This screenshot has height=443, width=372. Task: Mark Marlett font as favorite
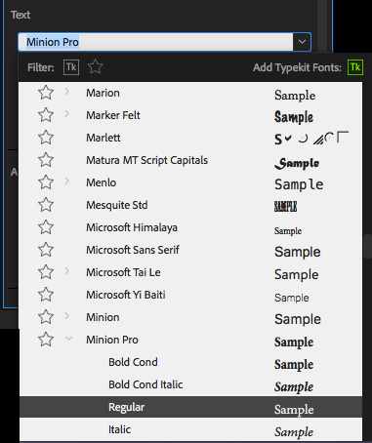coord(46,138)
